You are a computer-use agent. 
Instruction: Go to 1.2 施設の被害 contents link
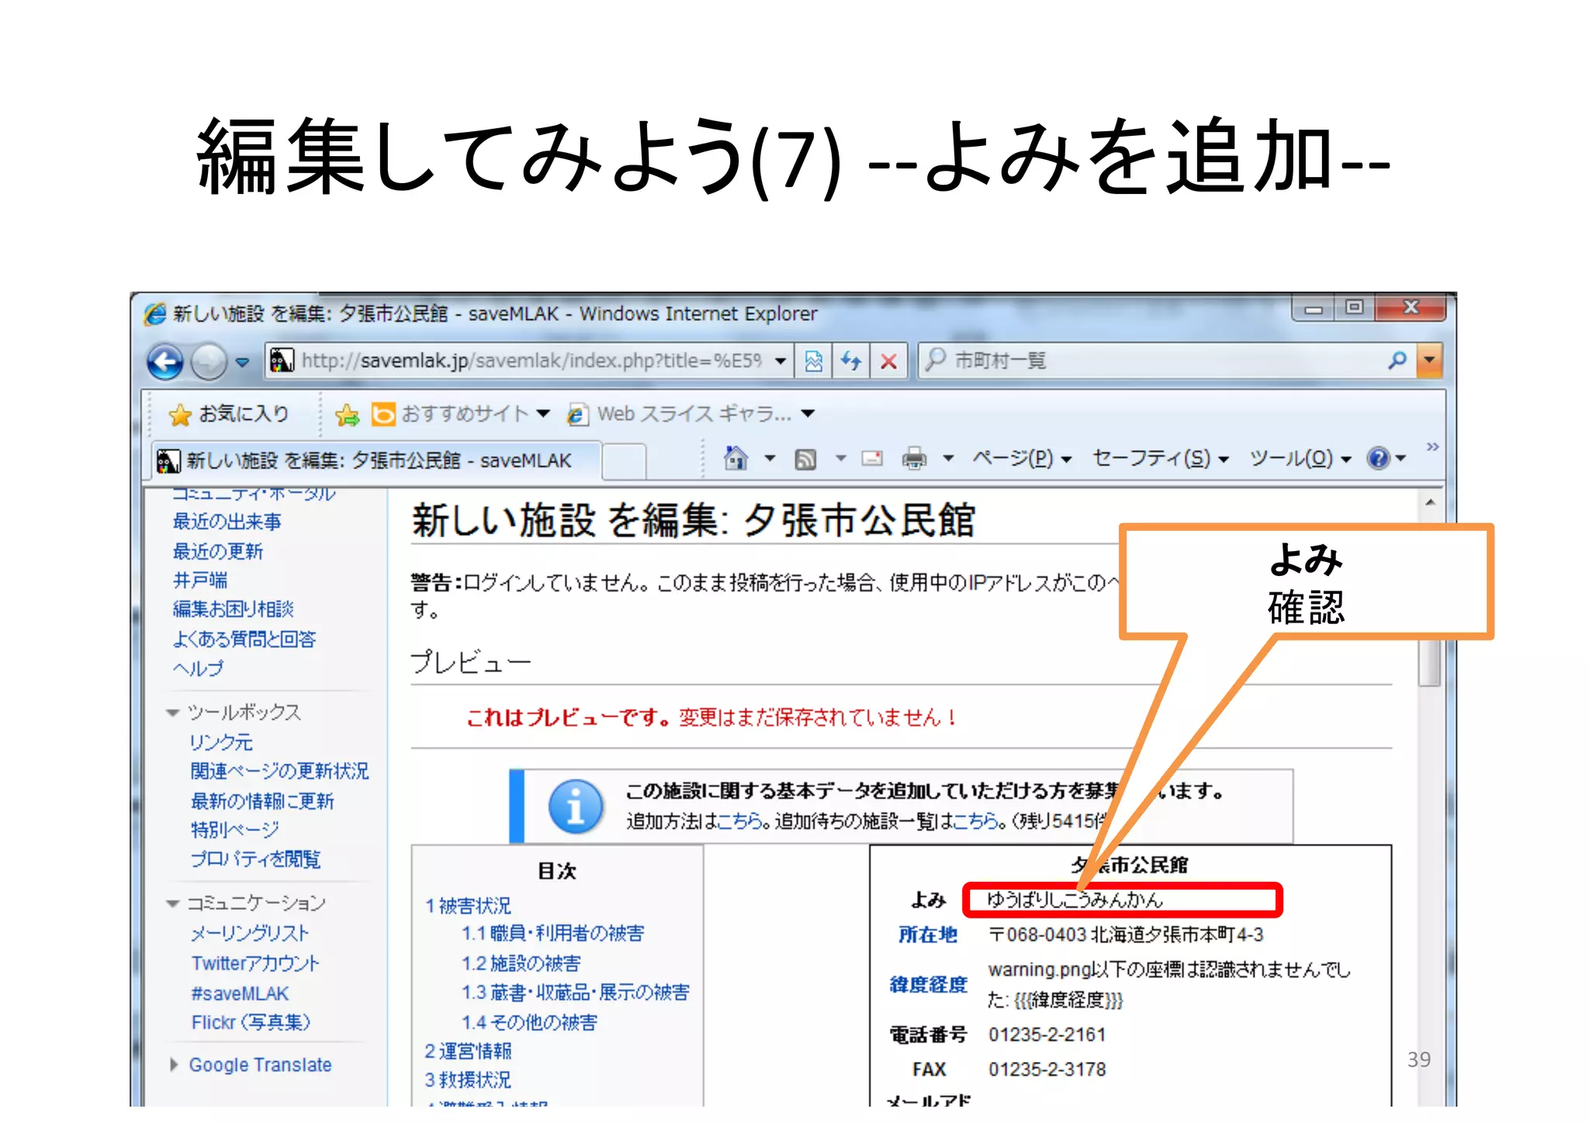(521, 963)
